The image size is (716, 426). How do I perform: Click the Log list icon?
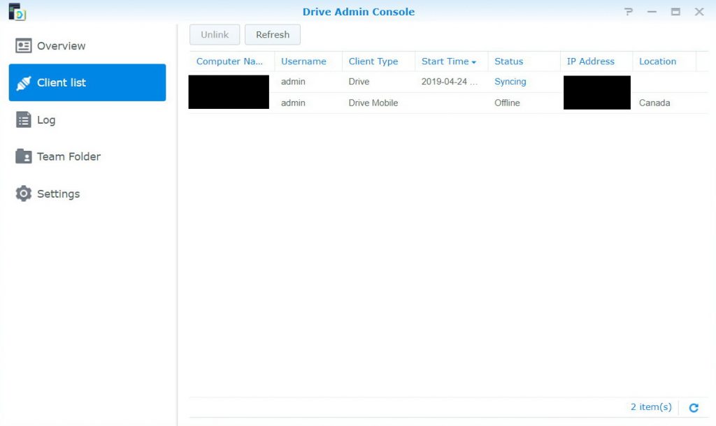[24, 120]
